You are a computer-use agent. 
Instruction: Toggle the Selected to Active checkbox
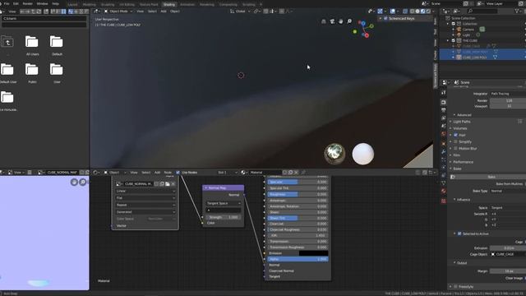click(459, 234)
